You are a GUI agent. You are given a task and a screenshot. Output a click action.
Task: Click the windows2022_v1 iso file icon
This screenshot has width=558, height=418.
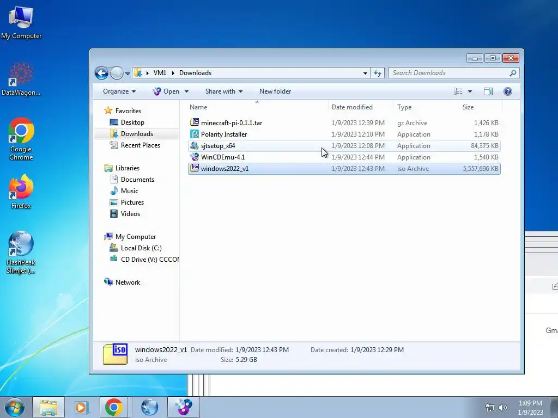click(195, 168)
